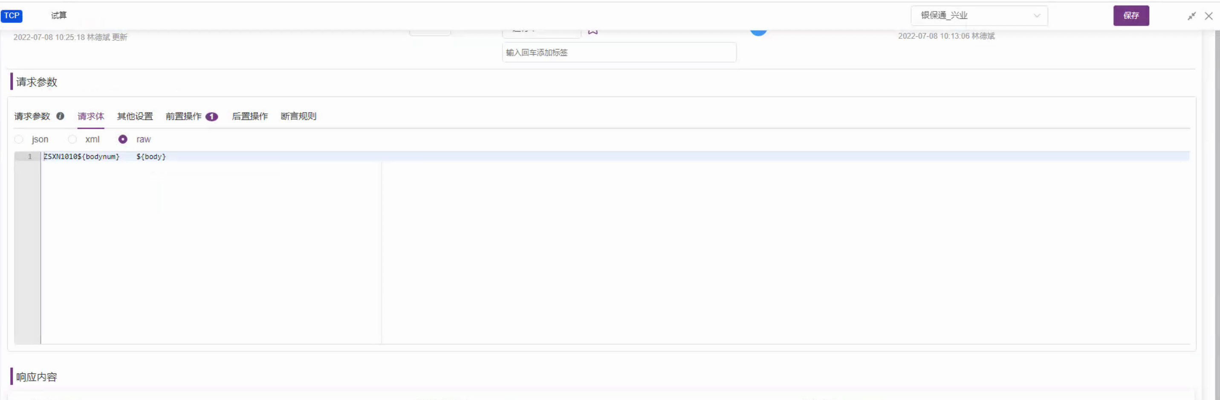Open the 后置操作 tab
1220x400 pixels.
tap(250, 116)
